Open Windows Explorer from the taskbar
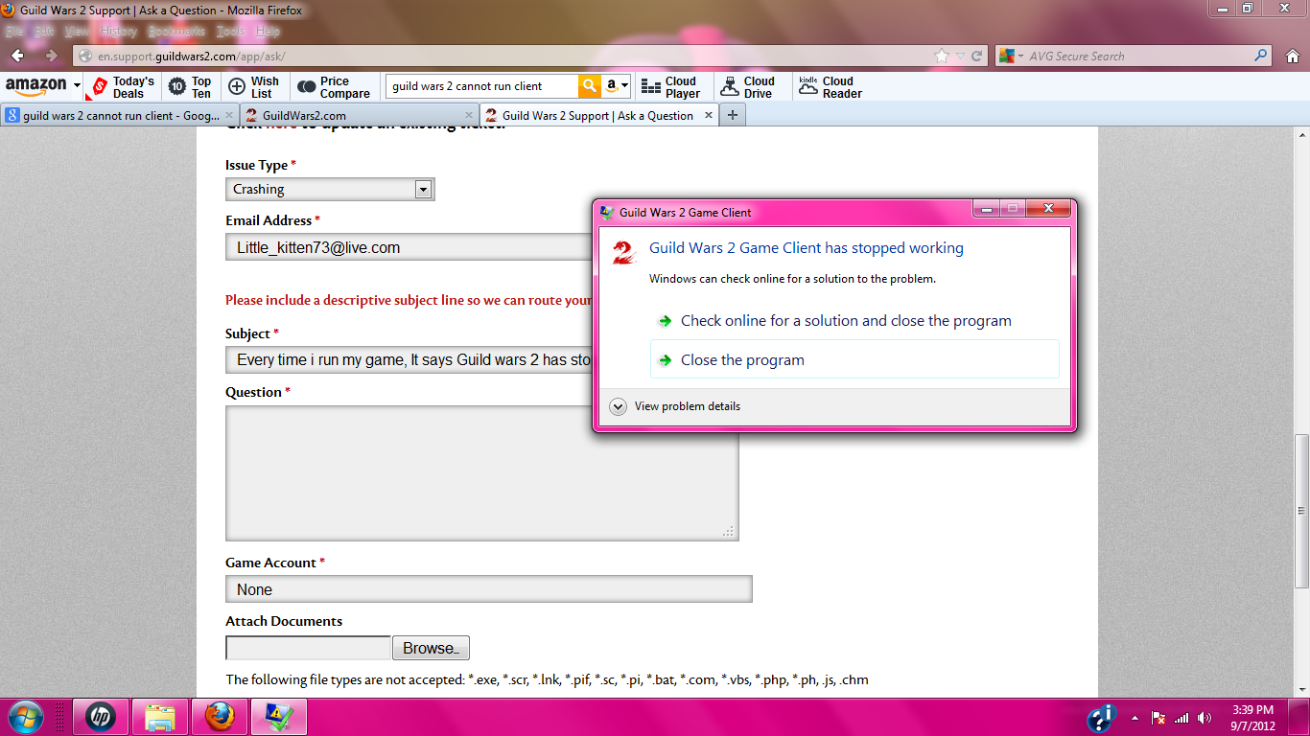The height and width of the screenshot is (736, 1310). coord(159,717)
